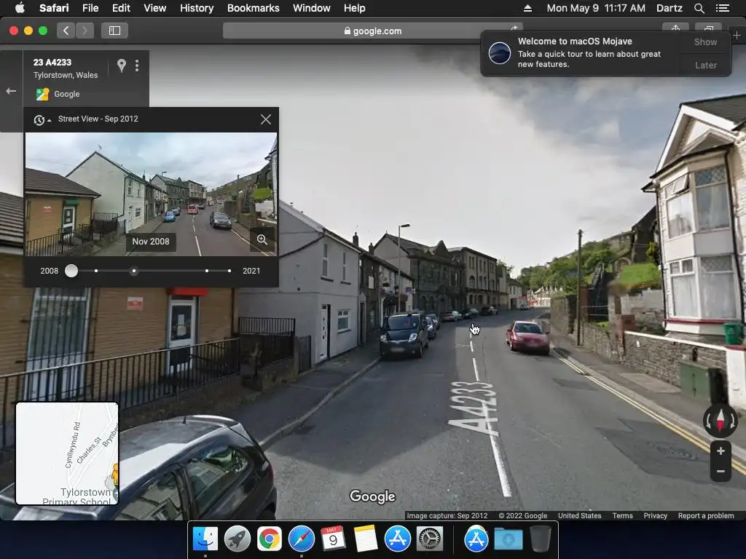Click Later on Mojave notification

[x=705, y=65]
